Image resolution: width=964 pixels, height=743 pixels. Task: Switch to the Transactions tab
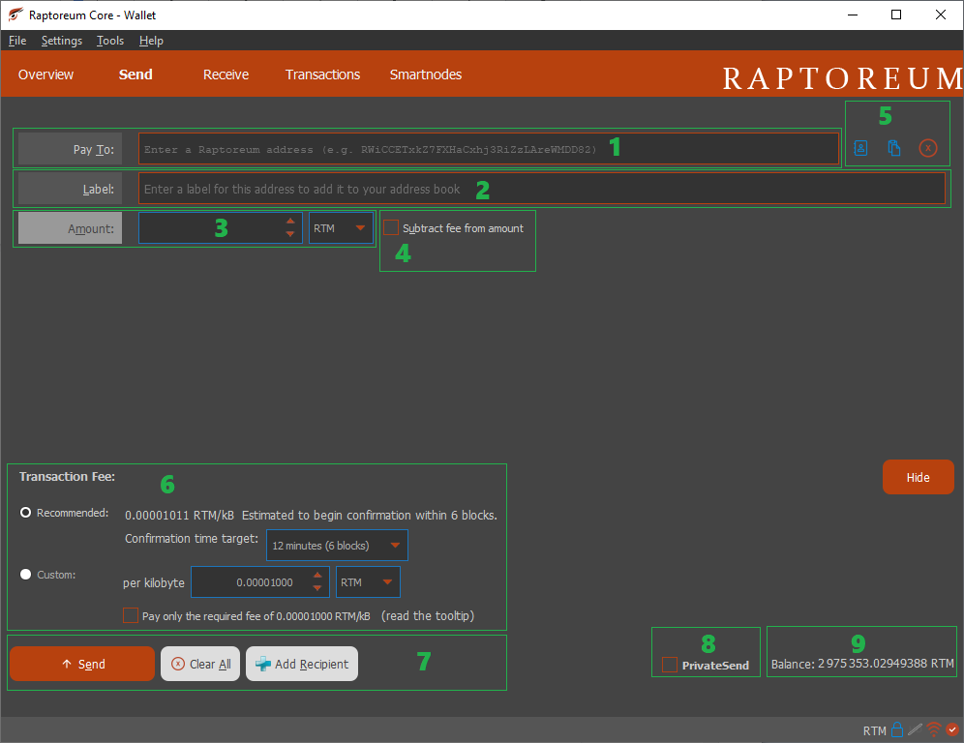coord(322,74)
